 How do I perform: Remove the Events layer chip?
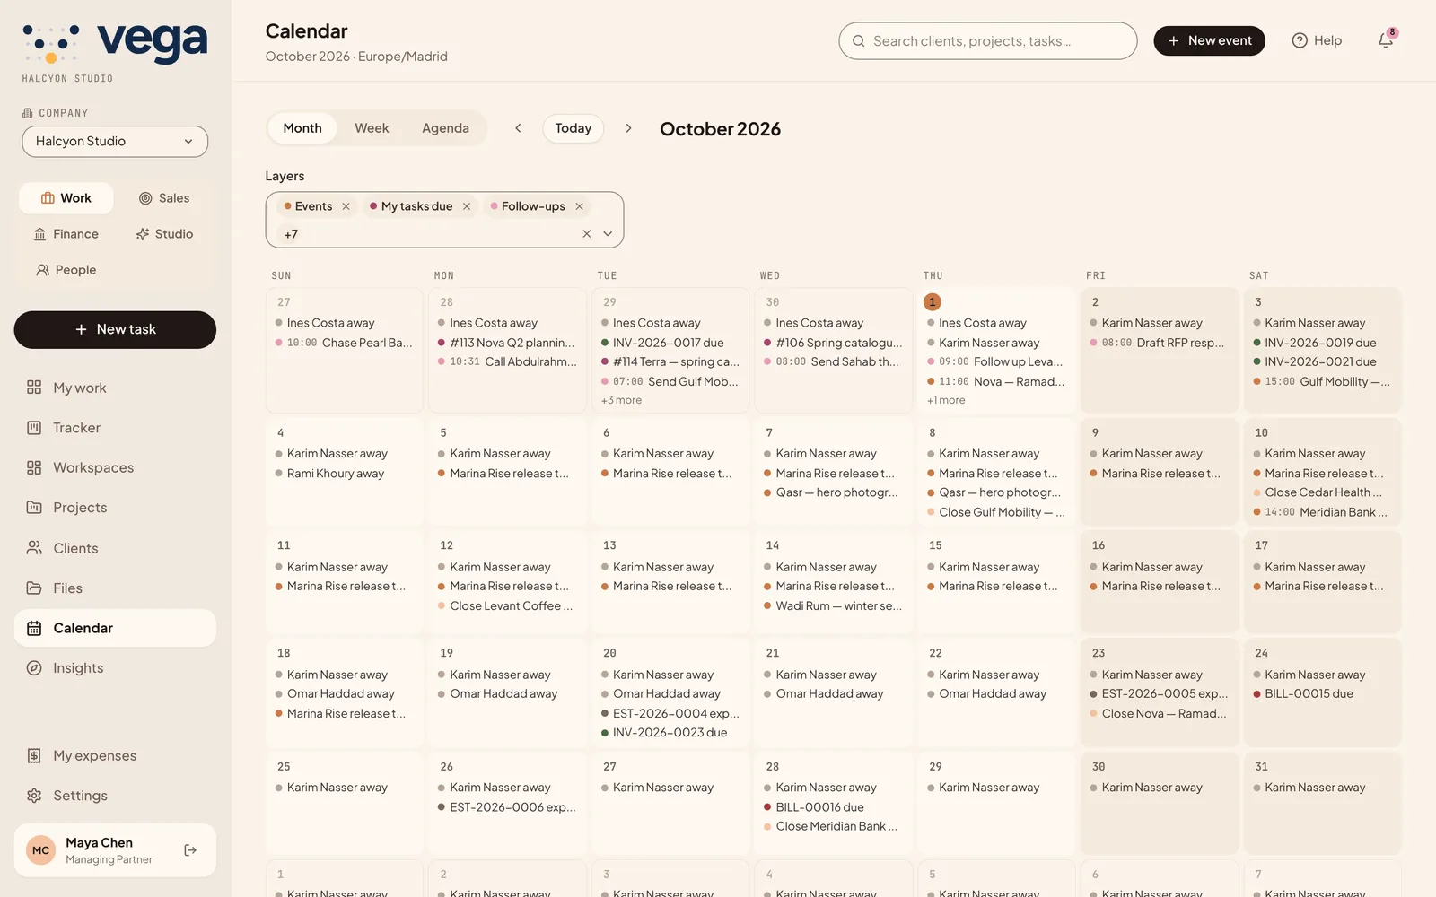click(x=346, y=206)
